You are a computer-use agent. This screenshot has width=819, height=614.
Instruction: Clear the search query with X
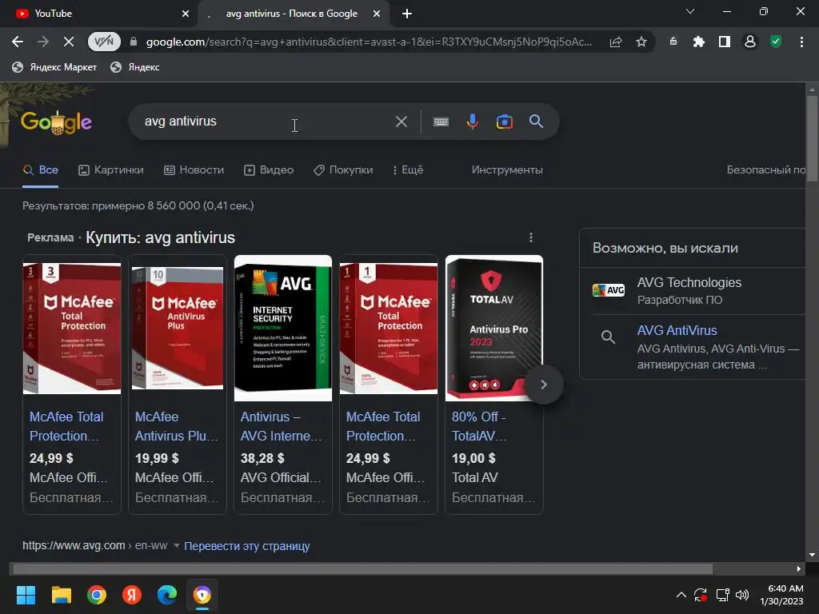(402, 122)
